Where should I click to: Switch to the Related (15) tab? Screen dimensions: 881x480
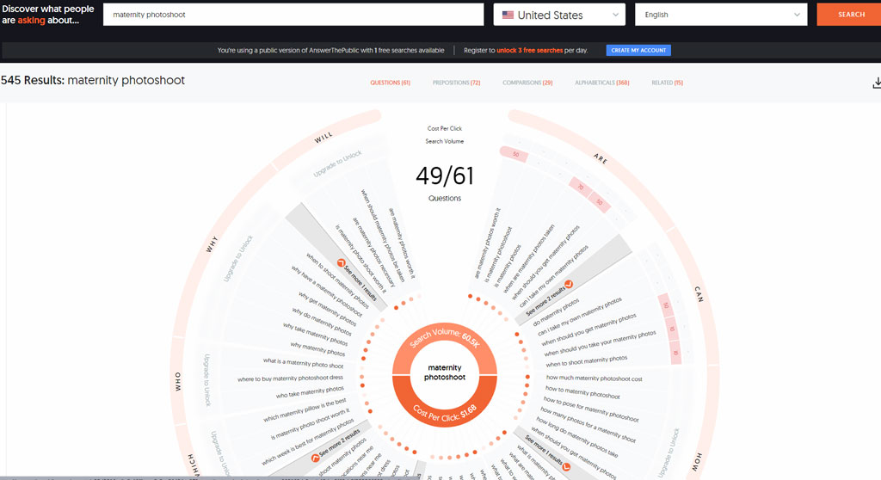point(667,83)
